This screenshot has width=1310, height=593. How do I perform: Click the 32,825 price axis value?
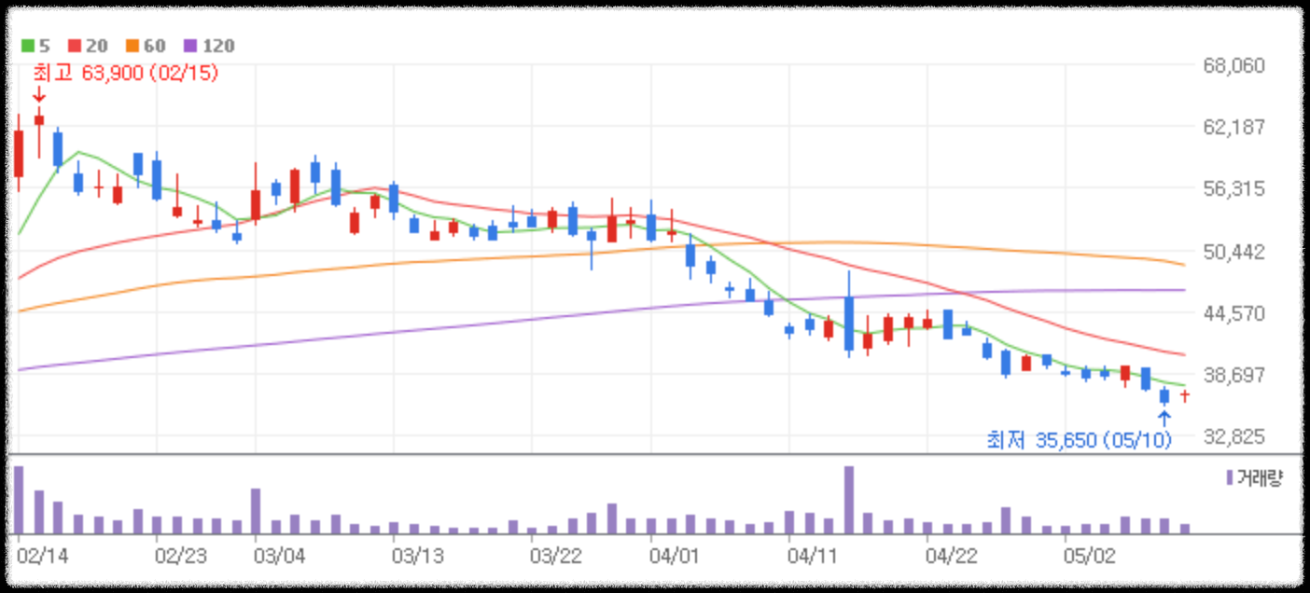coord(1234,436)
